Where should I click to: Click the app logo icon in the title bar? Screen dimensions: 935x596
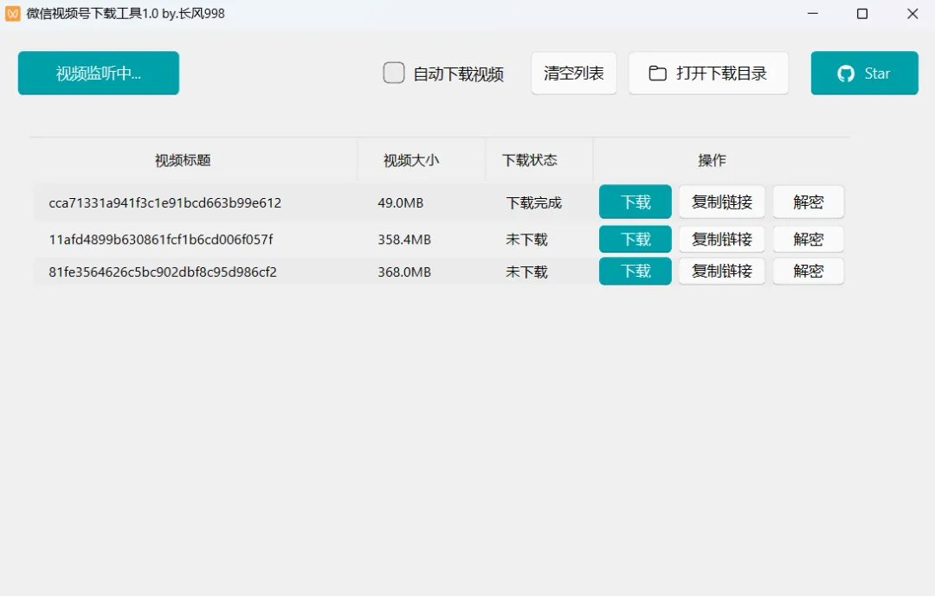pos(11,13)
